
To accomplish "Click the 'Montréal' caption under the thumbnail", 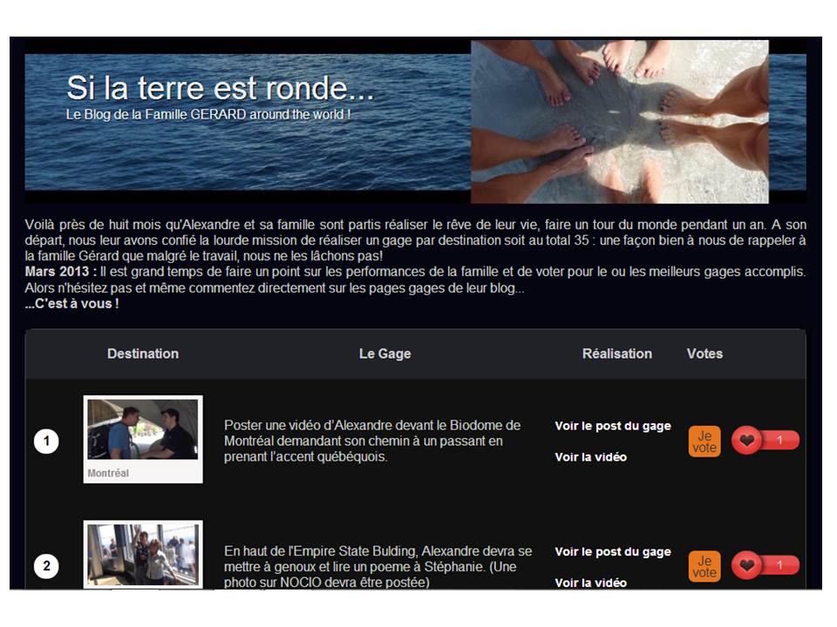I will pos(108,474).
